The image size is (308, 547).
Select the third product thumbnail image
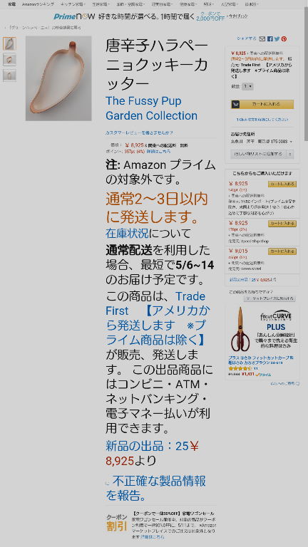[x=9, y=75]
